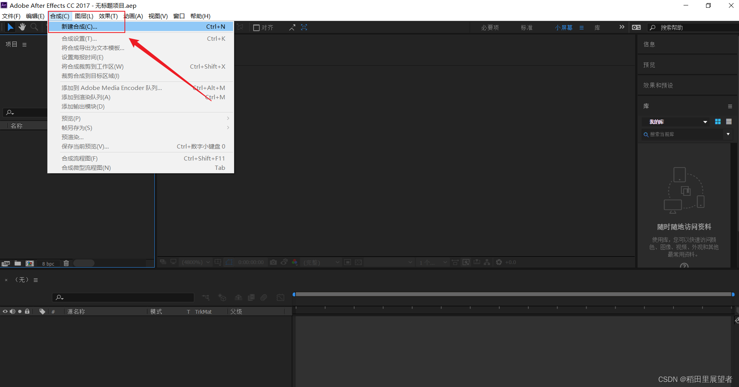Open the 图层(L) menu
Viewport: 739px width, 387px height.
coord(84,16)
